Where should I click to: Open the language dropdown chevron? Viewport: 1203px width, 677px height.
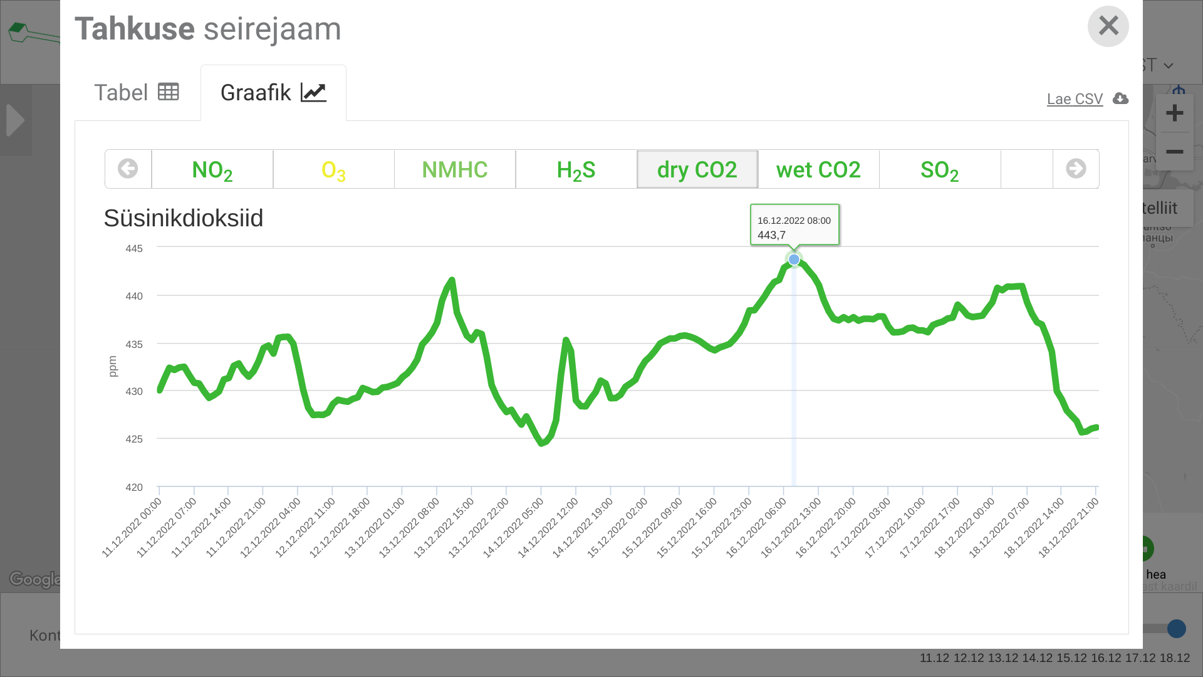point(1169,66)
